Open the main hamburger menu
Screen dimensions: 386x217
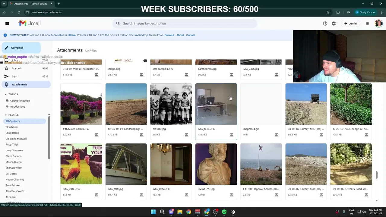[x=7, y=24]
